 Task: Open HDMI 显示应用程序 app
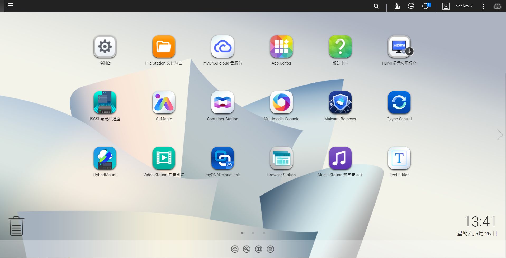point(399,47)
